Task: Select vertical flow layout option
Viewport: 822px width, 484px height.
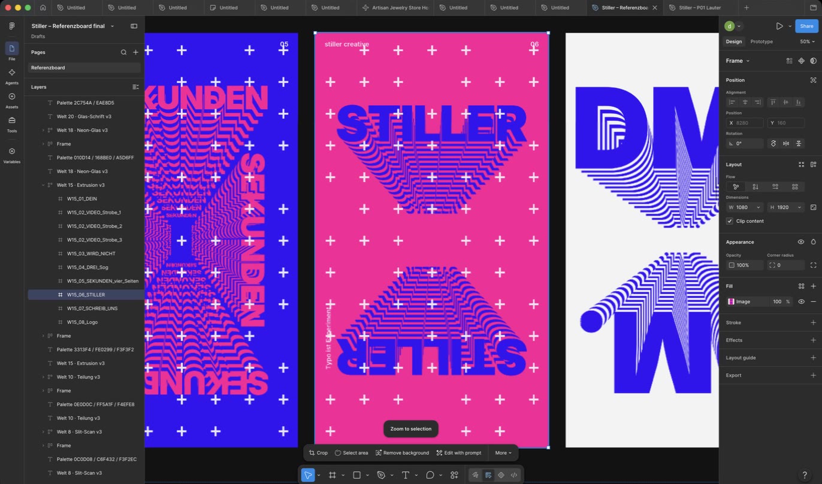Action: coord(755,187)
